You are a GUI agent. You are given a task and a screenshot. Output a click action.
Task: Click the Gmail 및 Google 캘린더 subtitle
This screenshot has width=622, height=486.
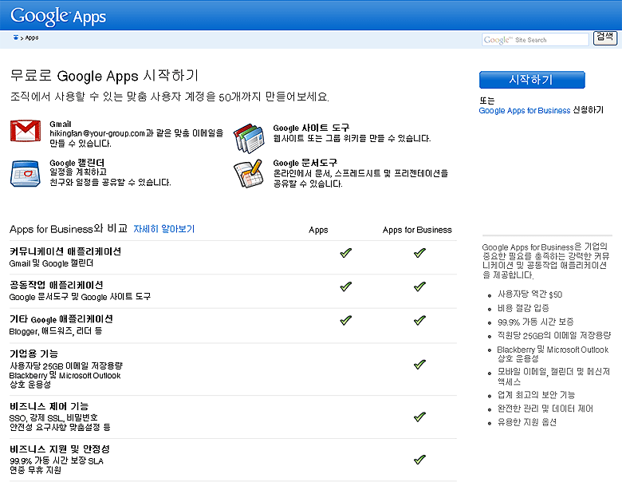[52, 263]
